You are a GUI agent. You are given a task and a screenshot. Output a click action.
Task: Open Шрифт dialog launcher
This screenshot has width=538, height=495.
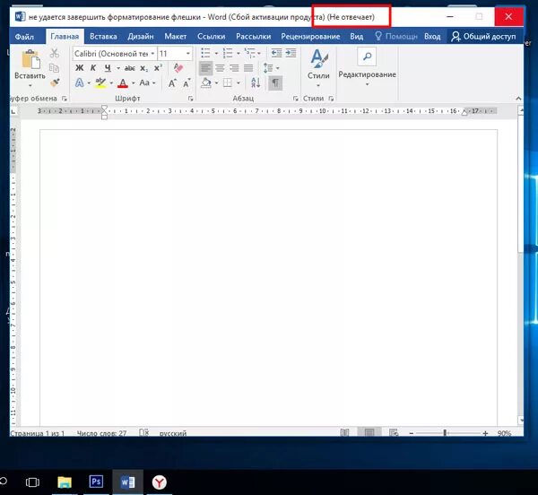point(190,99)
